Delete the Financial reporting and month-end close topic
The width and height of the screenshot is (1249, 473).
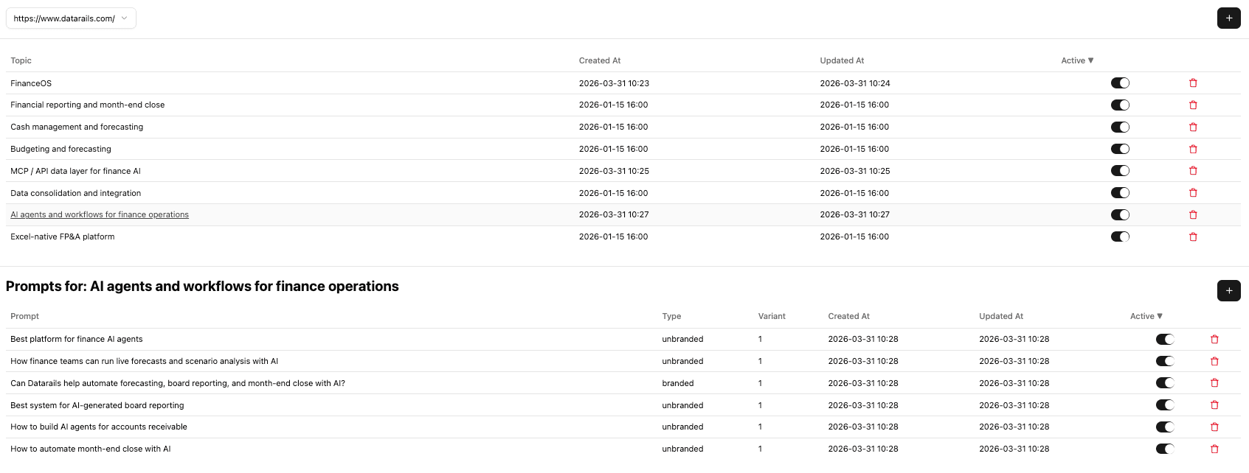click(1193, 105)
